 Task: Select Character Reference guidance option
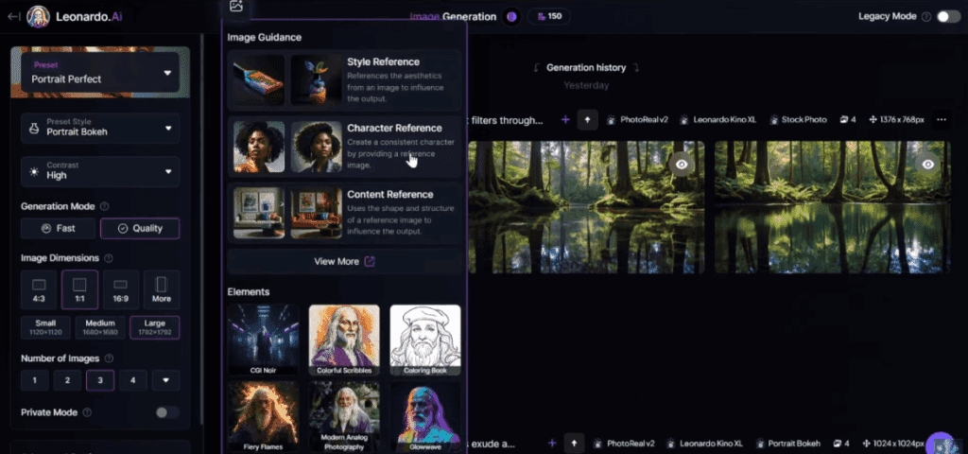point(344,147)
